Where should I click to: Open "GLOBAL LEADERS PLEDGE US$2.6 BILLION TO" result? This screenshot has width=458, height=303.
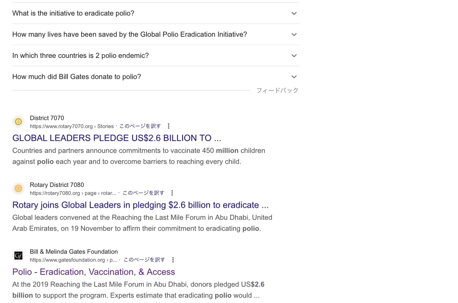tap(117, 138)
